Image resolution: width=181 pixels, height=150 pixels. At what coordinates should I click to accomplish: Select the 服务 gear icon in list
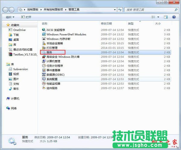coord(44,52)
